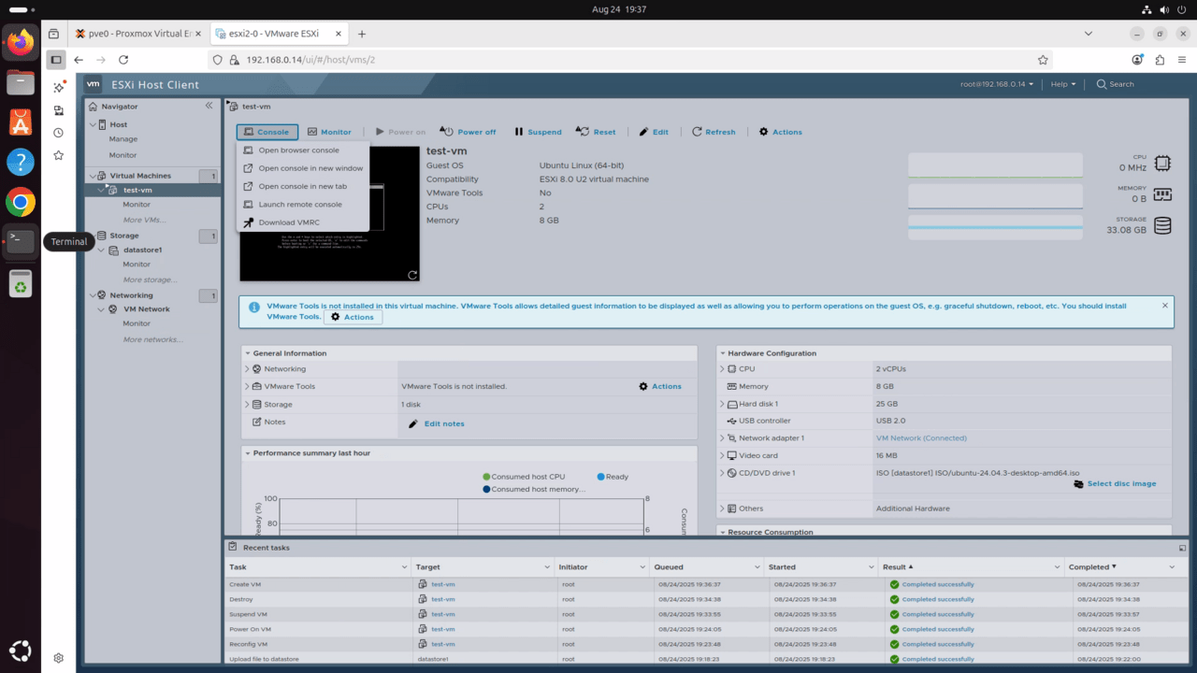Open the toolbar Actions gear menu

coord(781,132)
